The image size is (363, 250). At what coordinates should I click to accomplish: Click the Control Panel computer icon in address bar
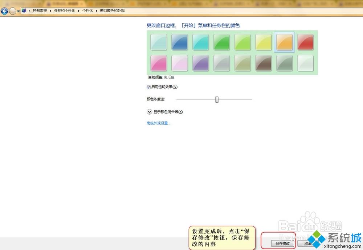tap(24, 11)
